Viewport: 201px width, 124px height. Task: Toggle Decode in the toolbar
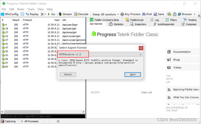[x=81, y=14]
